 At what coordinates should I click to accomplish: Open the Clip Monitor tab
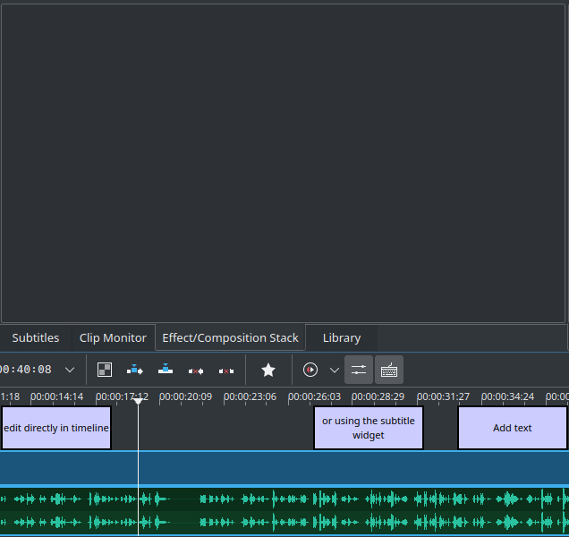point(113,337)
